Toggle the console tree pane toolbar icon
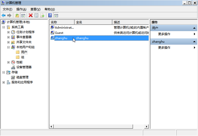 coord(23,15)
